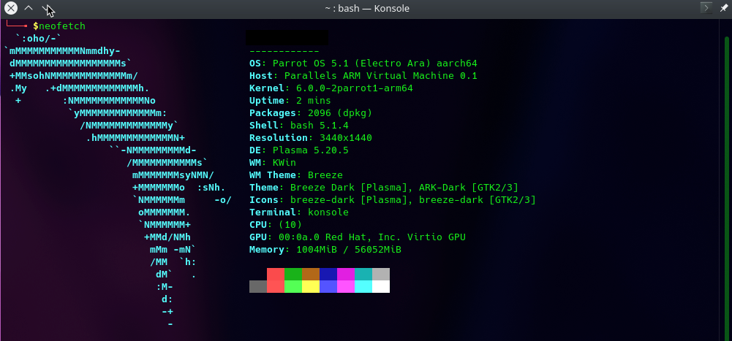Click the '~ : bash — Konsole' window title

pyautogui.click(x=367, y=8)
